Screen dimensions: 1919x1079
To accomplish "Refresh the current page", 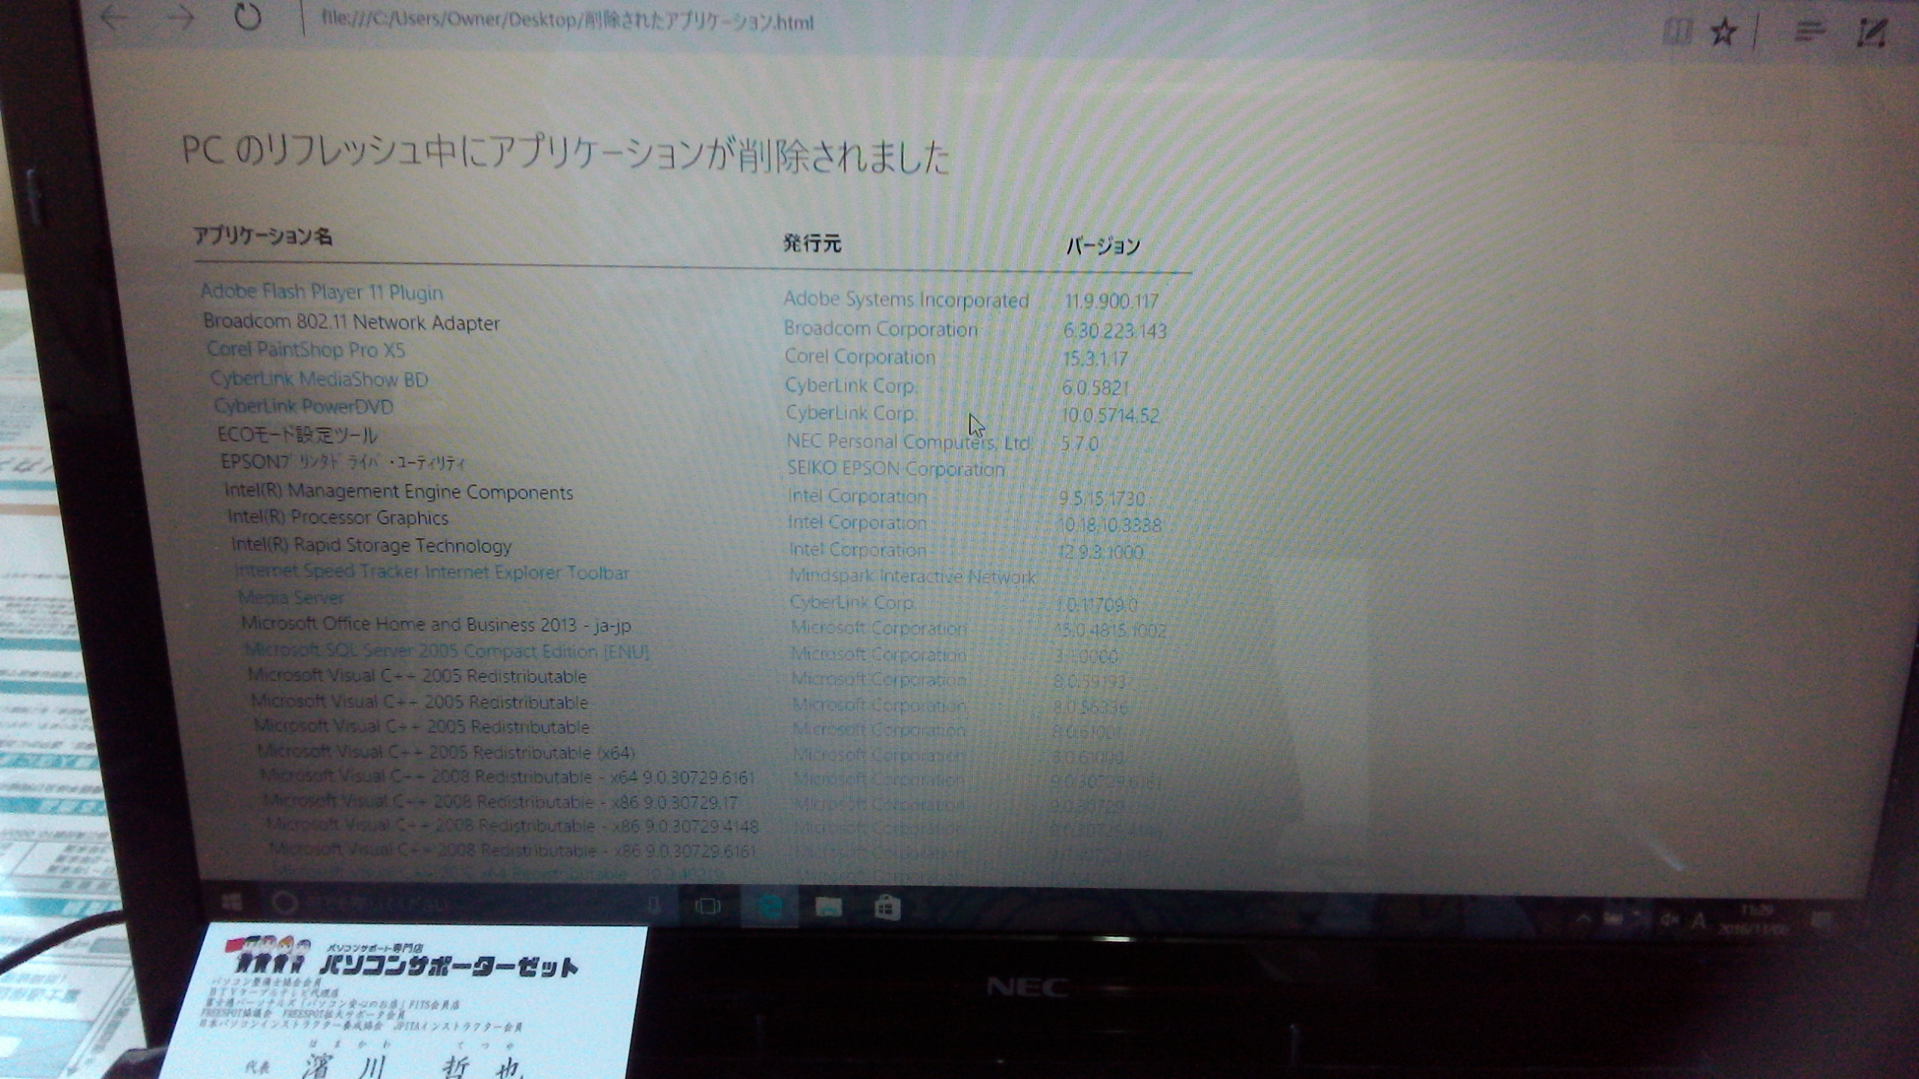I will point(247,17).
